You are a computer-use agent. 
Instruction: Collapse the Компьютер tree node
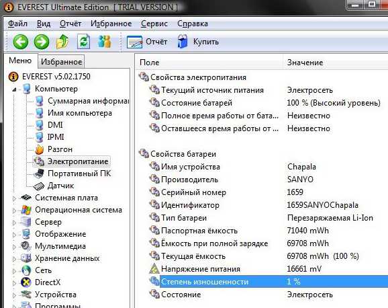[14, 89]
